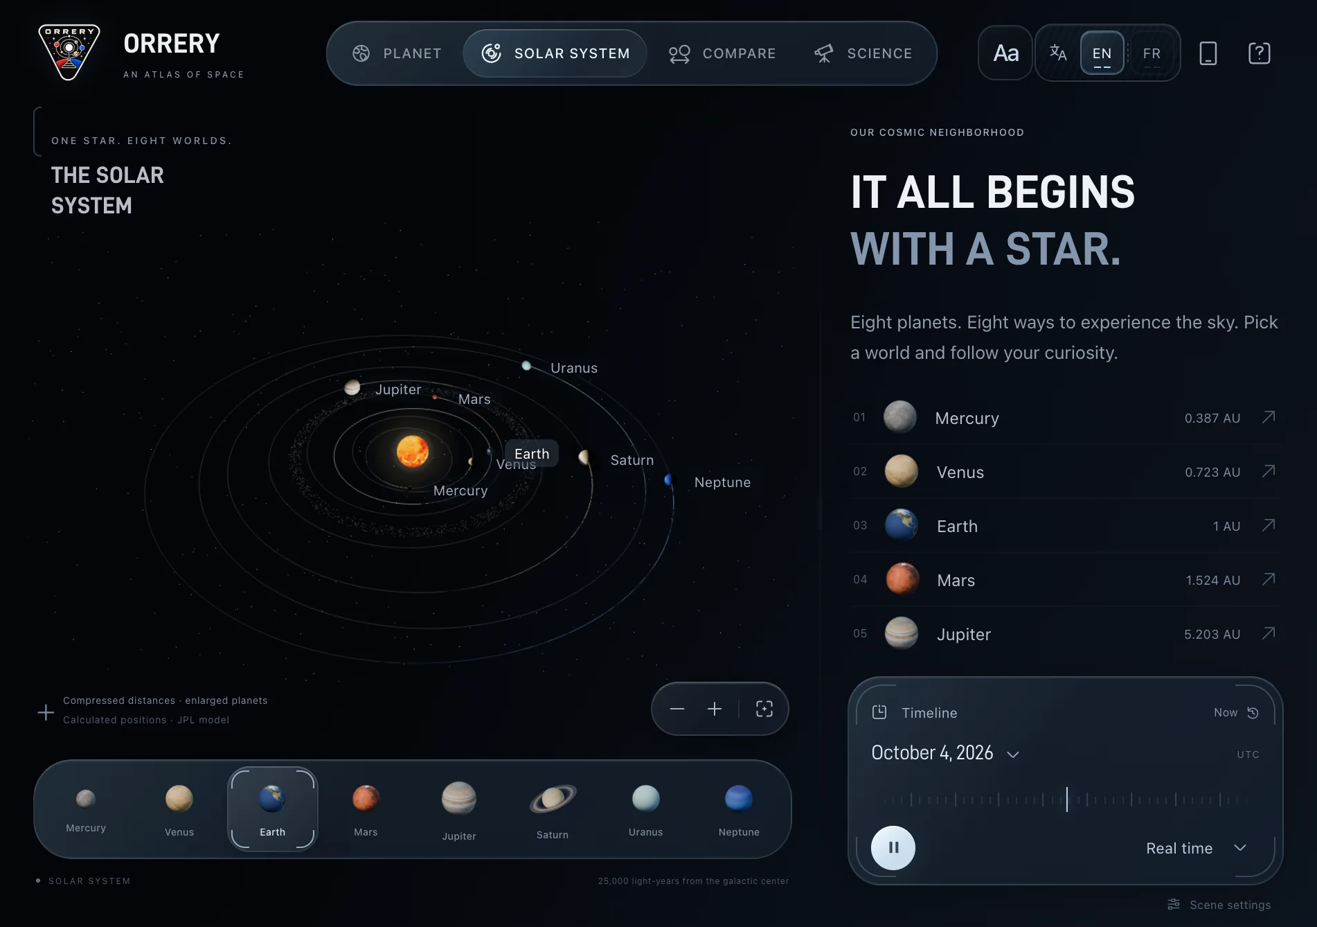Screen dimensions: 1317x927
Task: Click the translate language icon
Action: [x=1058, y=53]
